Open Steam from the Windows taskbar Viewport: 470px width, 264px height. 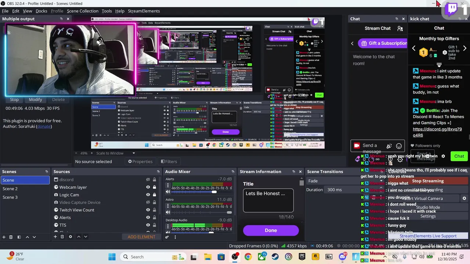pos(275,257)
